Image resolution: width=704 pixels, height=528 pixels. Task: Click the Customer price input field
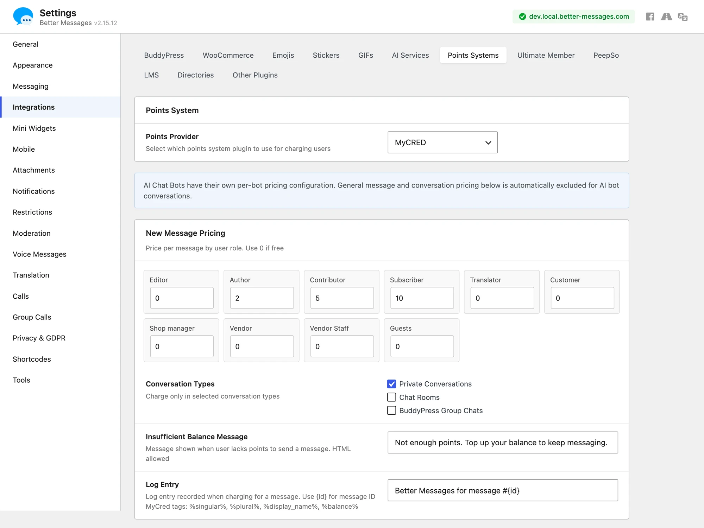(582, 298)
